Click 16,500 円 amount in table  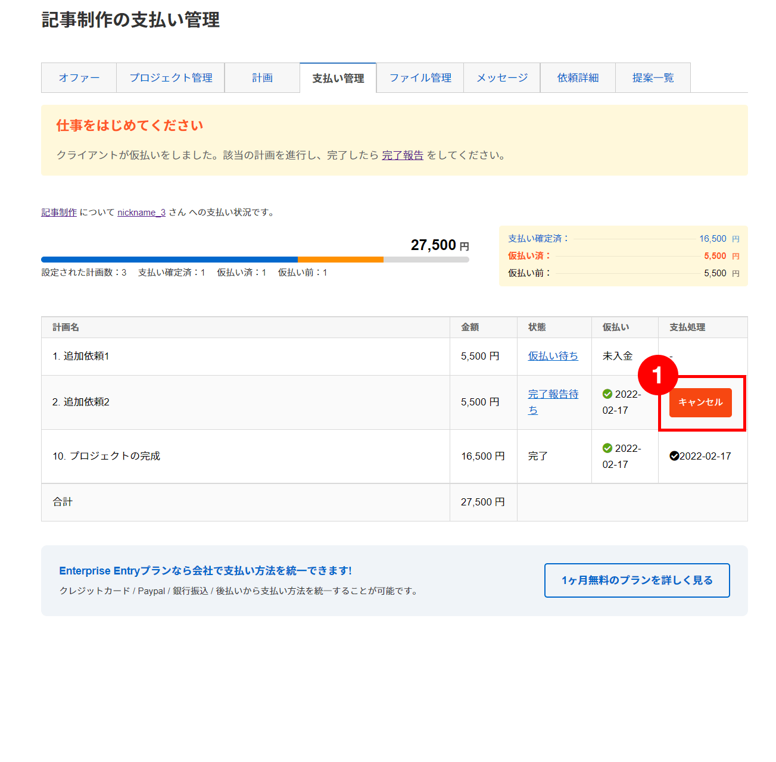point(483,456)
